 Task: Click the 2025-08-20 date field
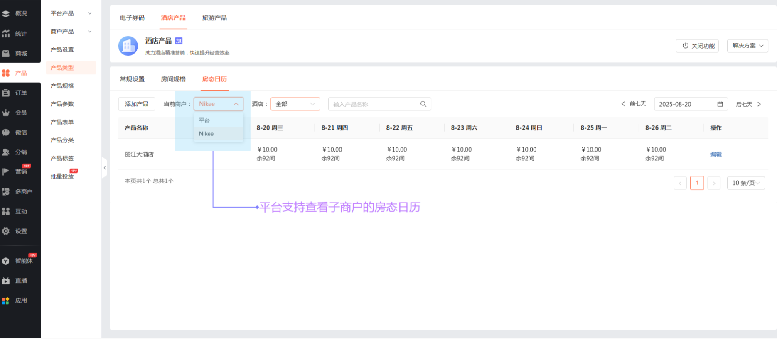pyautogui.click(x=691, y=104)
